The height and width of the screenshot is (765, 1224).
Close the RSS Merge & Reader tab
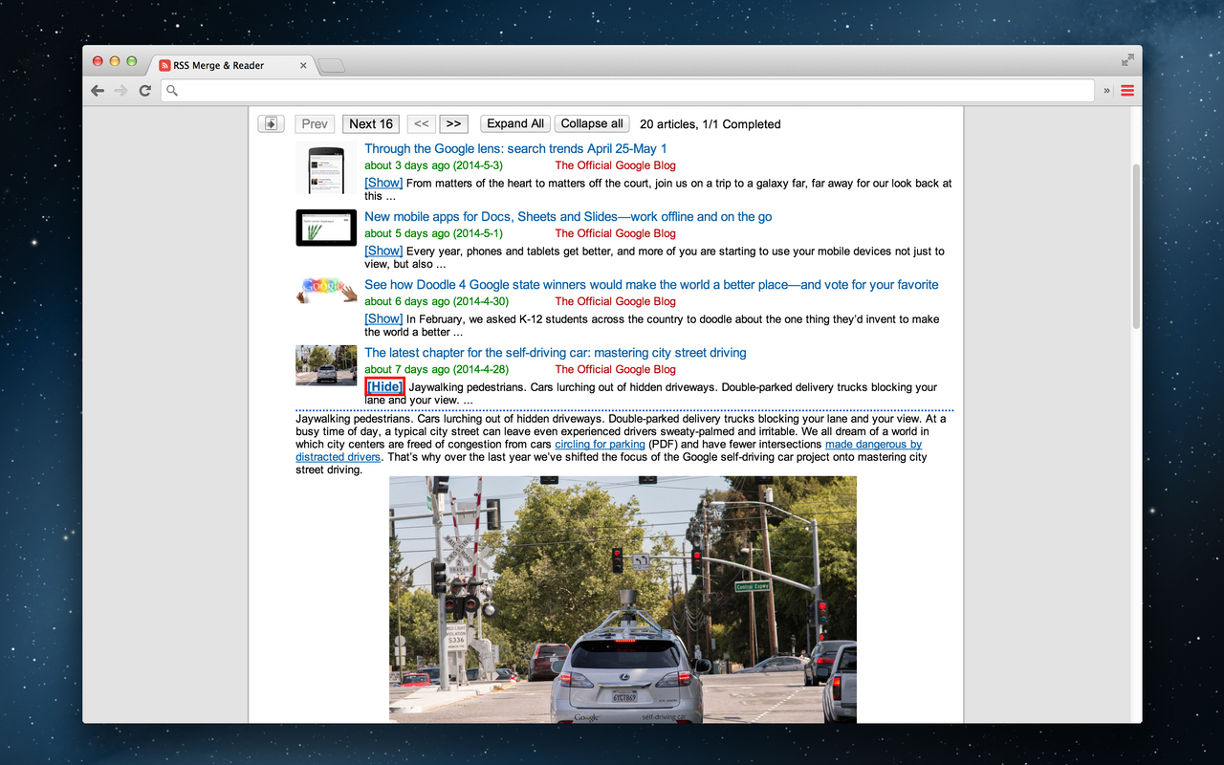304,65
